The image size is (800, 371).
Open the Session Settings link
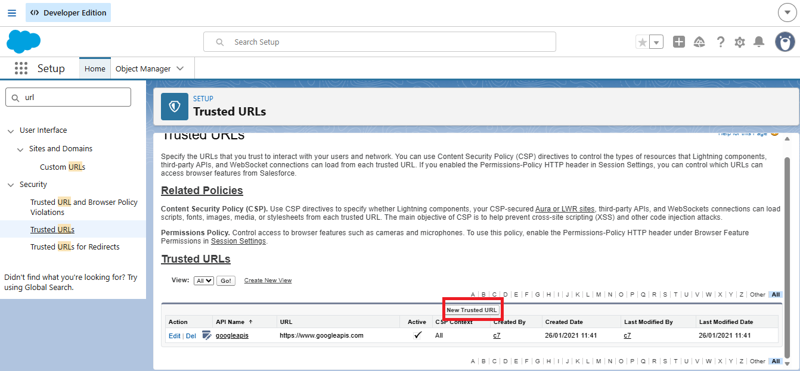click(238, 241)
